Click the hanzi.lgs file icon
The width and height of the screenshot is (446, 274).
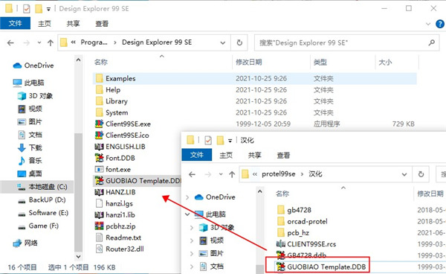(x=99, y=203)
